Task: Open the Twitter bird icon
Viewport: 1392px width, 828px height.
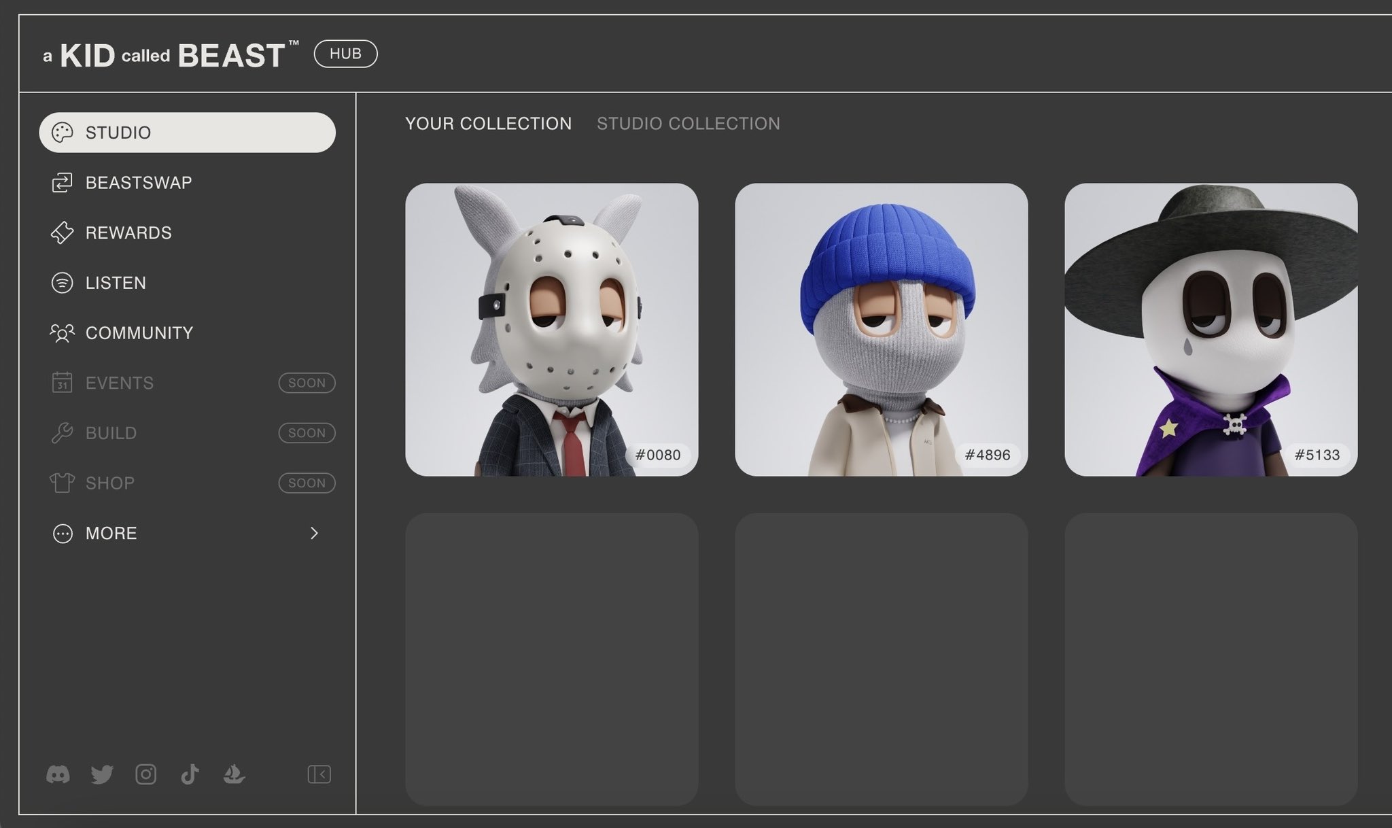Action: pyautogui.click(x=102, y=774)
